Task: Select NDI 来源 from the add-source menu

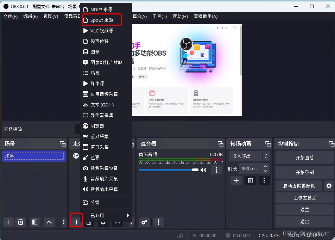Action: (x=106, y=10)
